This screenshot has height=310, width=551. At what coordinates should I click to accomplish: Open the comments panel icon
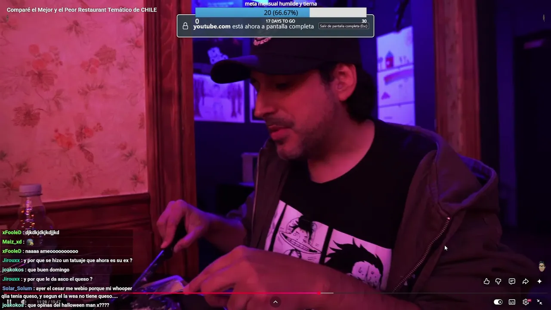click(x=512, y=281)
